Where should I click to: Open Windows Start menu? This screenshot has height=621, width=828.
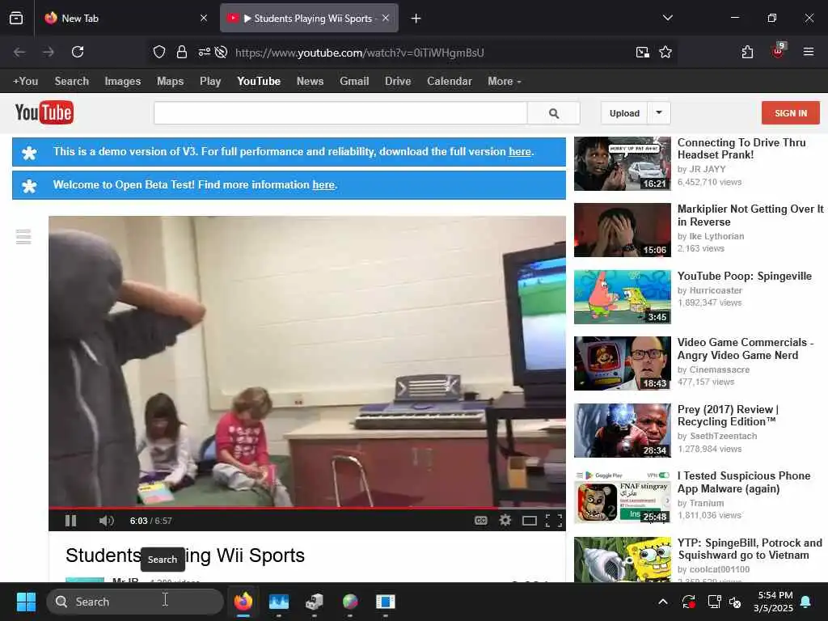[26, 602]
